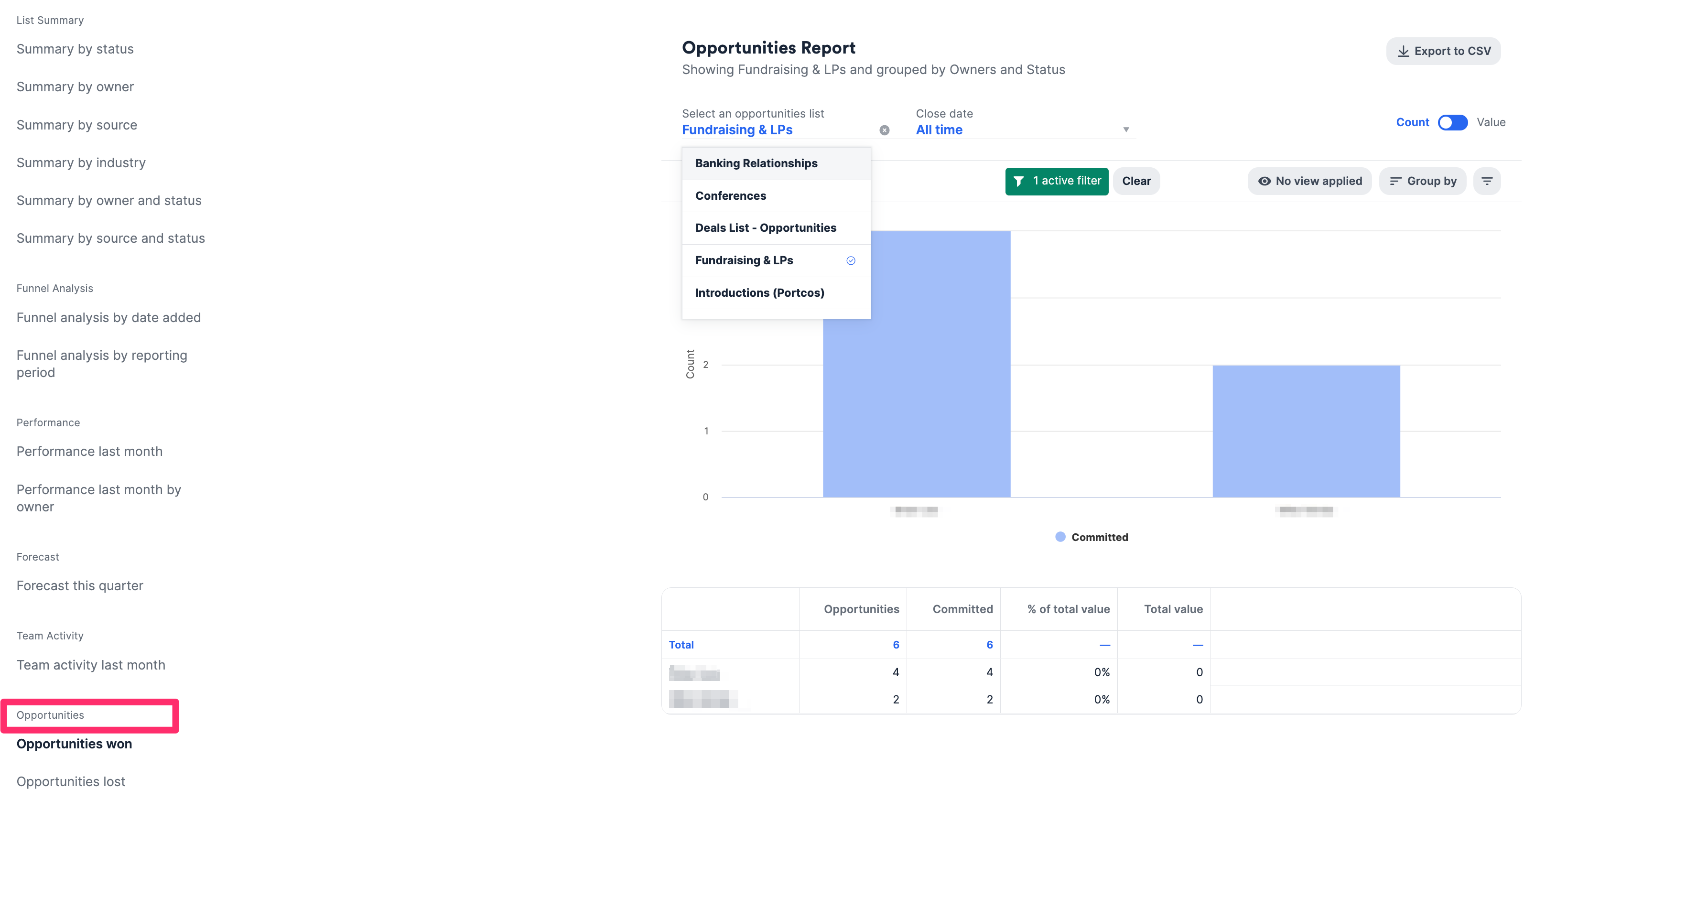Switch to Forecast this quarter view
This screenshot has width=1686, height=908.
pos(79,585)
